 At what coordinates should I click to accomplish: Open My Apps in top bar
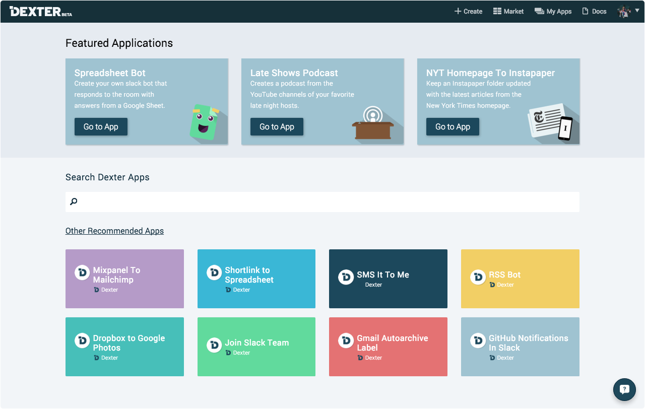pos(553,11)
